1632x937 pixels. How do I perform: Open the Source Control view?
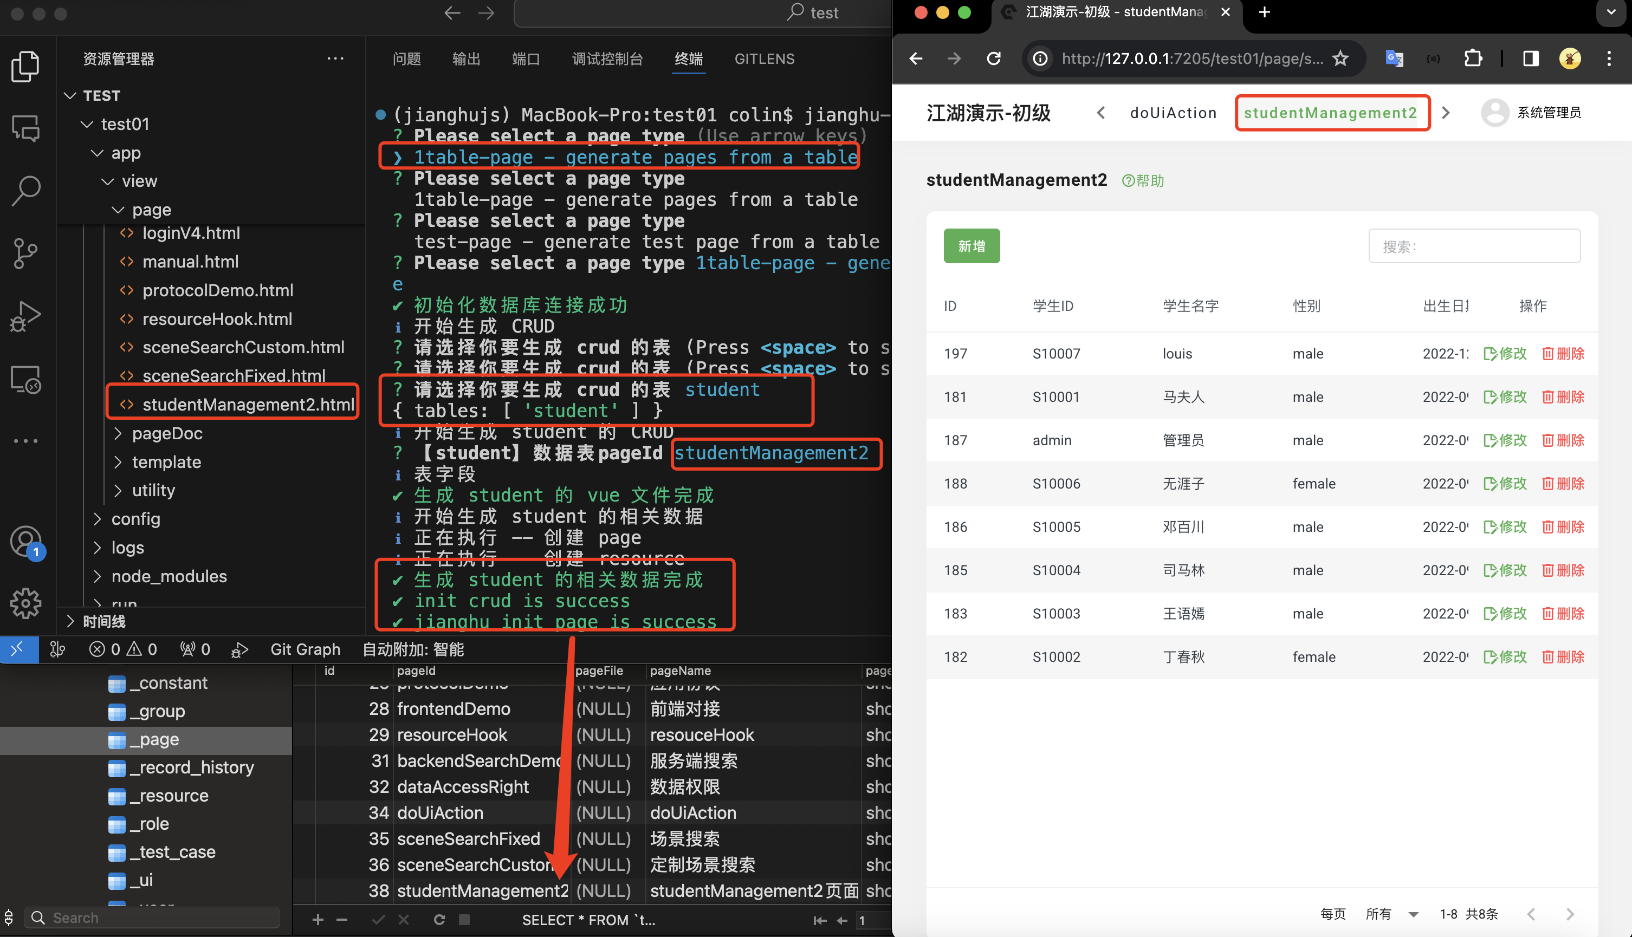tap(26, 253)
